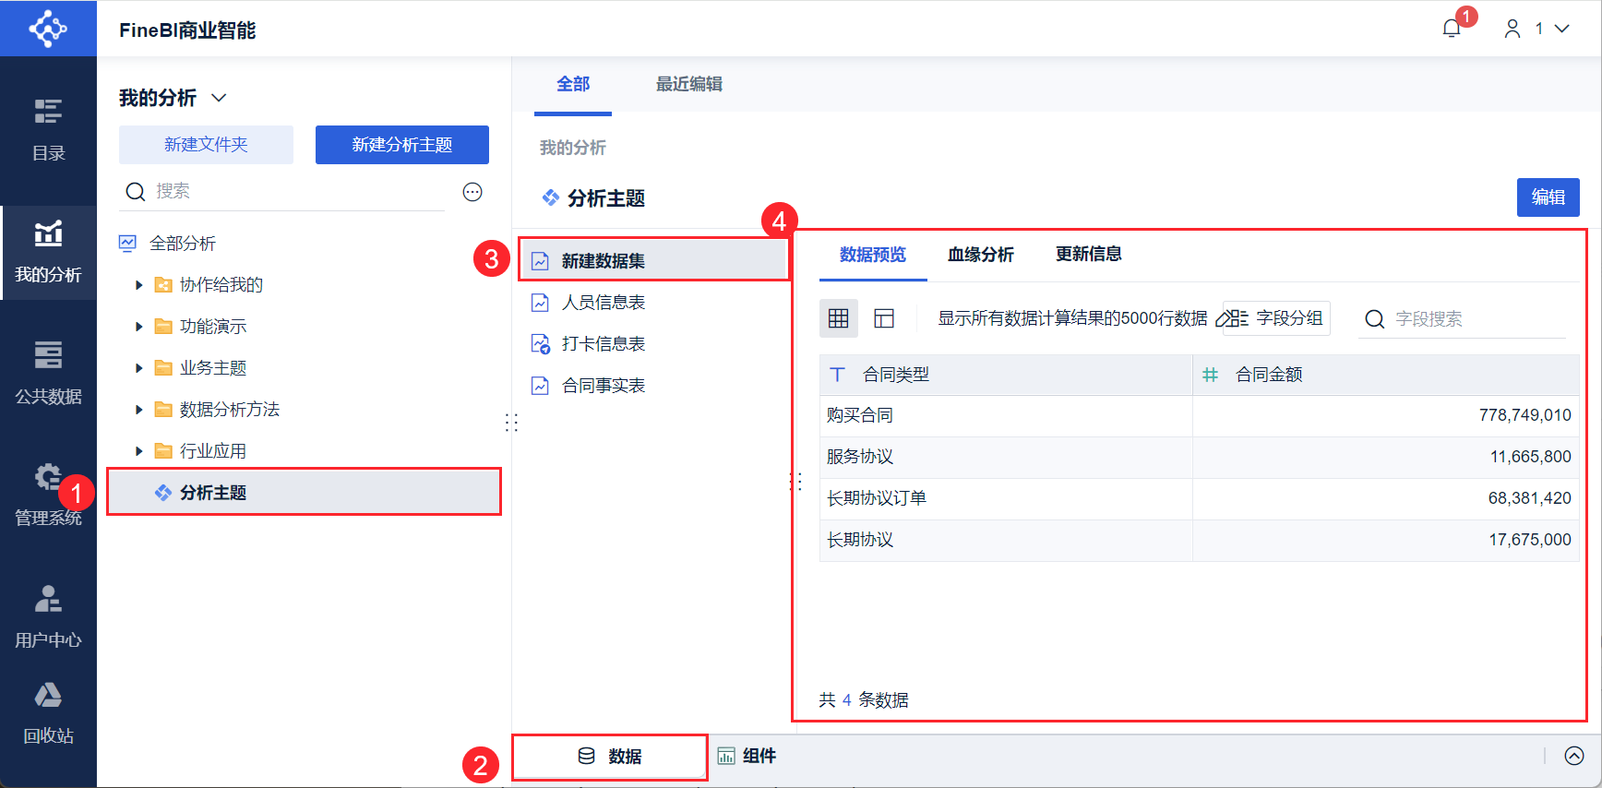Select the 合同事实表 dataset
The width and height of the screenshot is (1602, 788).
point(603,386)
